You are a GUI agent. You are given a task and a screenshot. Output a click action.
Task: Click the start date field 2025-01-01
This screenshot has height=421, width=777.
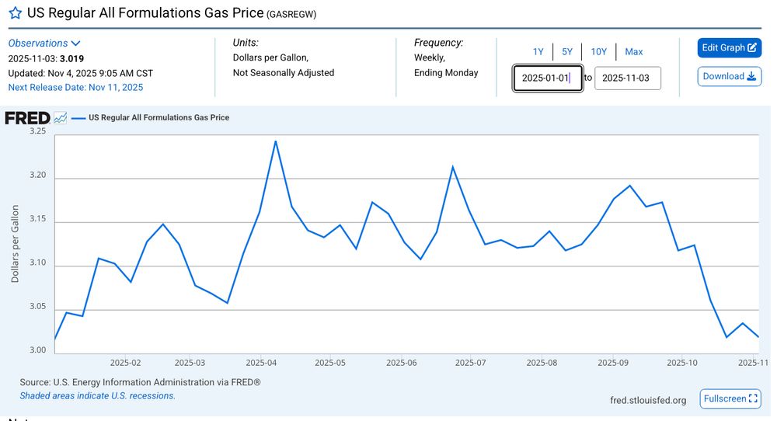pyautogui.click(x=547, y=78)
